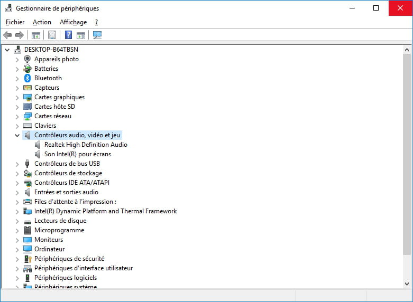
Task: Click the Cartes hôte SD icon
Action: [27, 107]
